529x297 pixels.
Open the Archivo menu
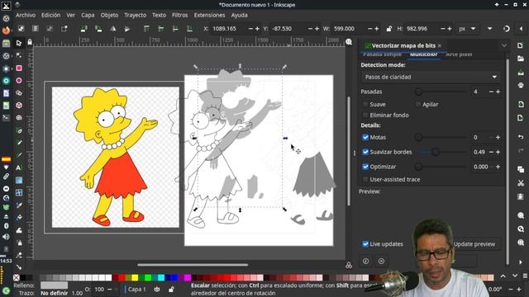tap(26, 15)
